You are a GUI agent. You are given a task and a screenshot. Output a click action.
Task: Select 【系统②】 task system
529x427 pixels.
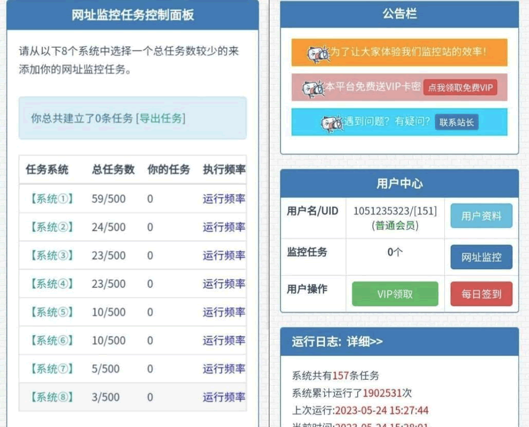(x=51, y=227)
